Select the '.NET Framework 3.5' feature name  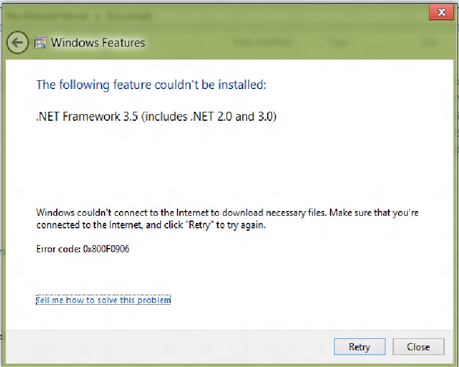[x=87, y=116]
